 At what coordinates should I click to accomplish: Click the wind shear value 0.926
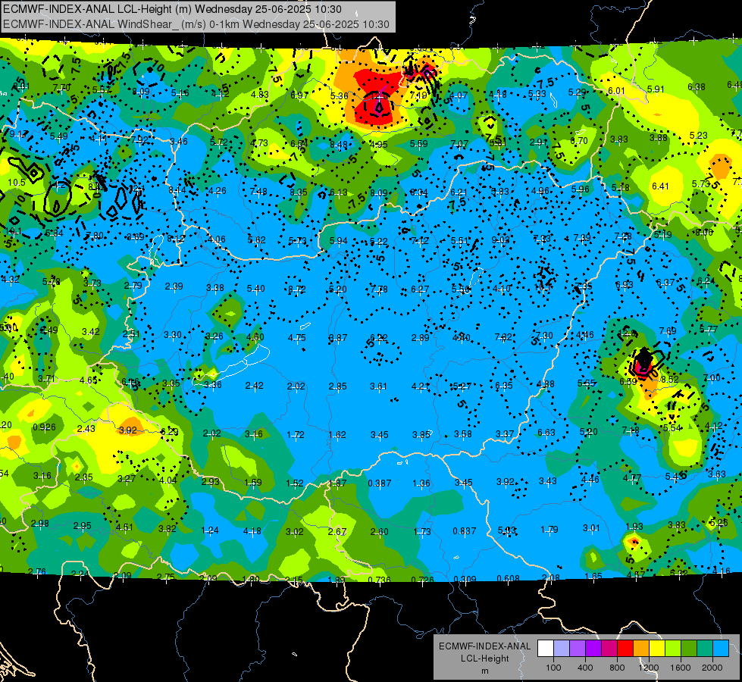coord(44,427)
